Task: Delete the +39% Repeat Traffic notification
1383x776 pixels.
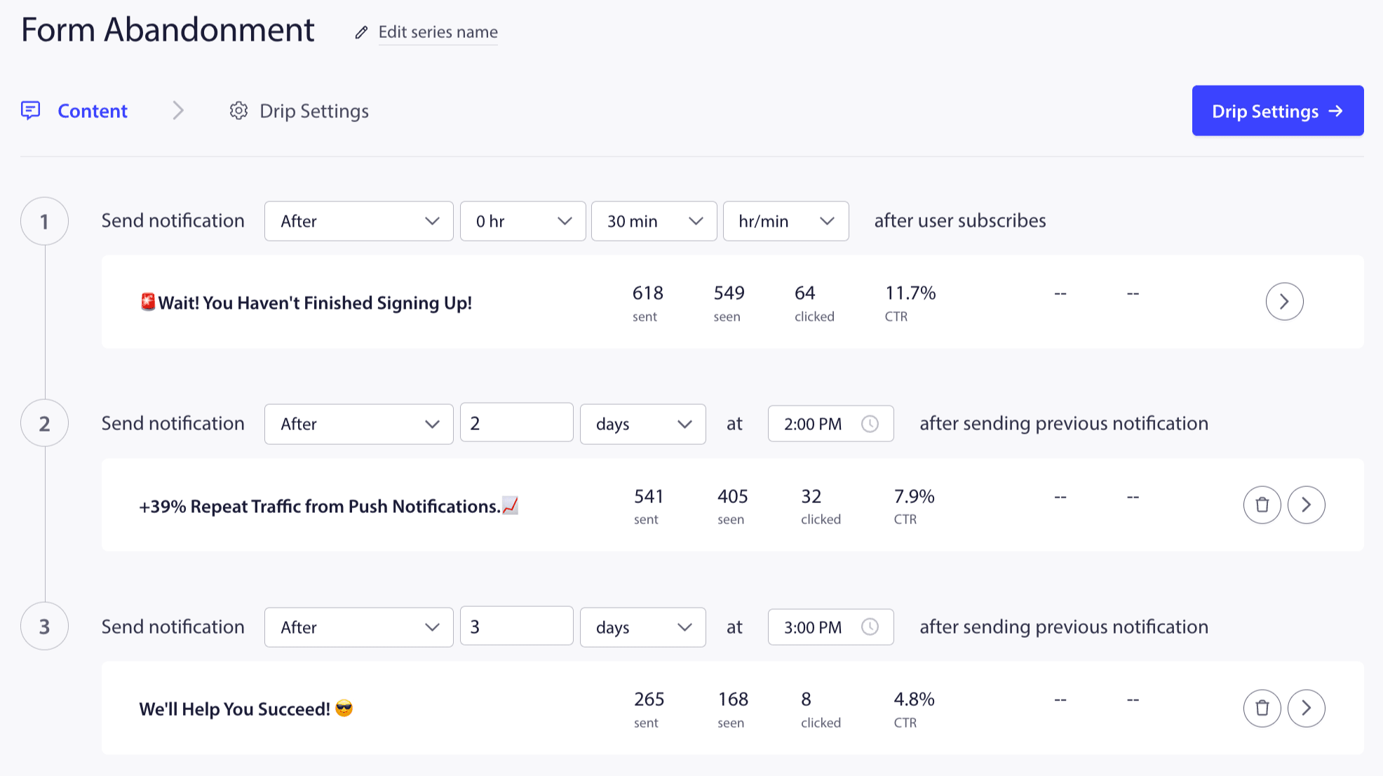Action: point(1262,504)
